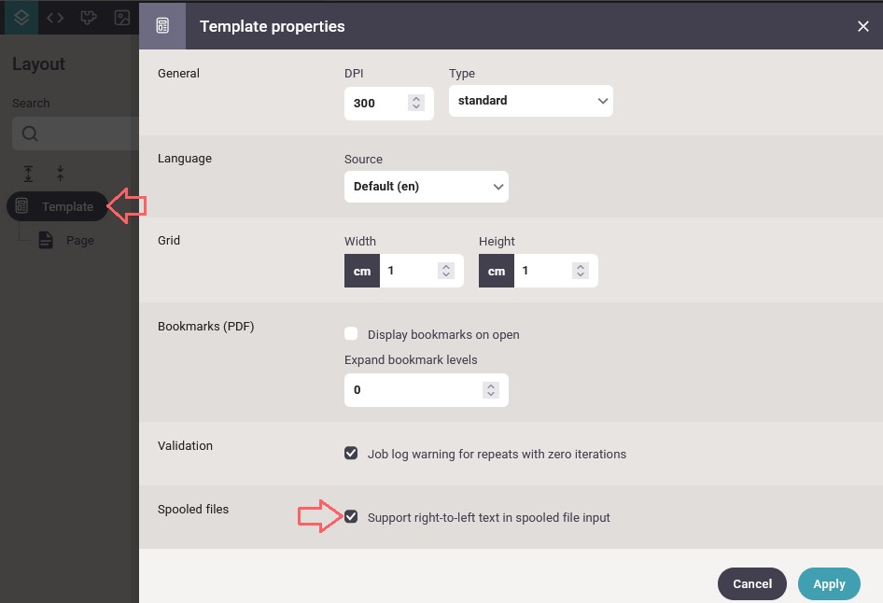Open the image assets icon

(122, 18)
